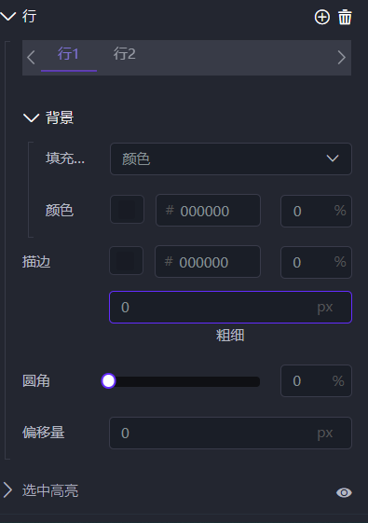Toggle visibility of 选中高亮 section
The width and height of the screenshot is (368, 523).
click(x=344, y=492)
